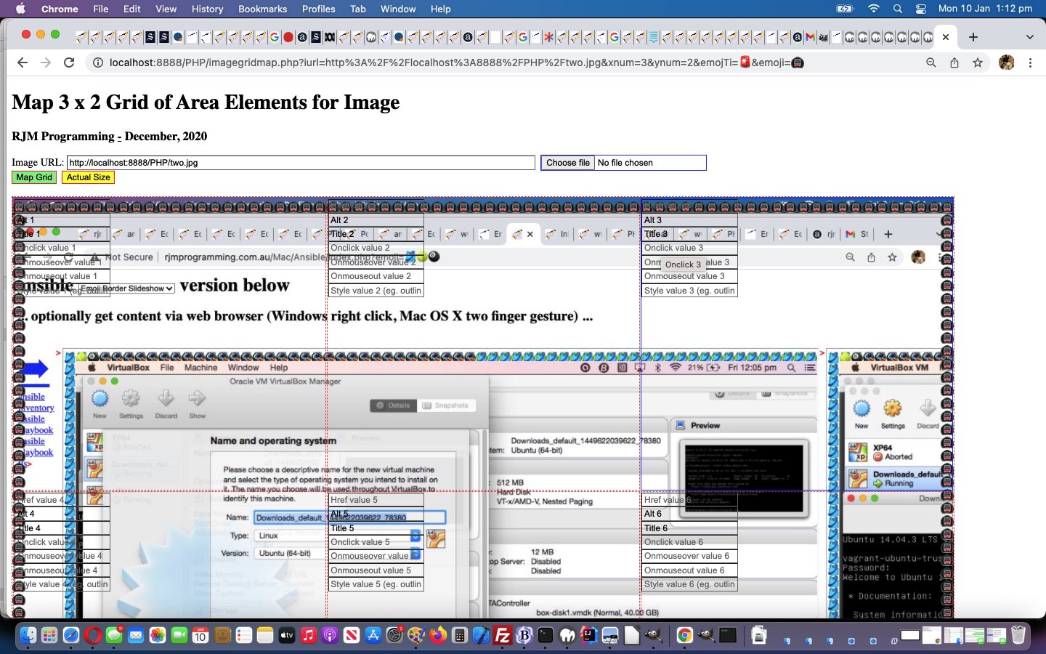
Task: Focus the Onmouseout value 2 field
Action: point(376,276)
